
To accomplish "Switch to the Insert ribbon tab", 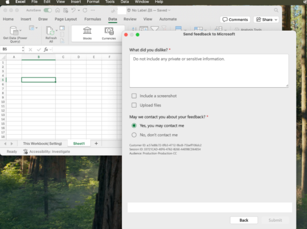I will coord(26,19).
